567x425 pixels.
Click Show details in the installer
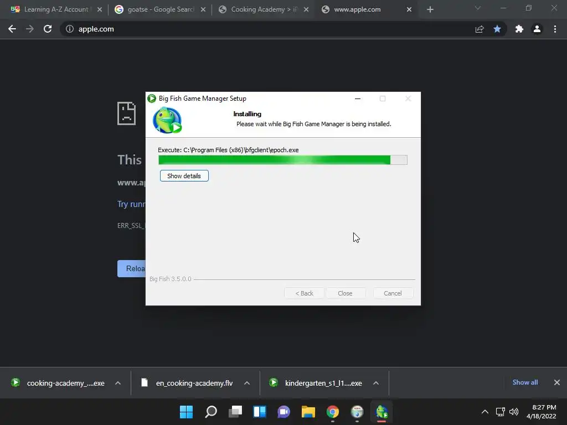(184, 176)
